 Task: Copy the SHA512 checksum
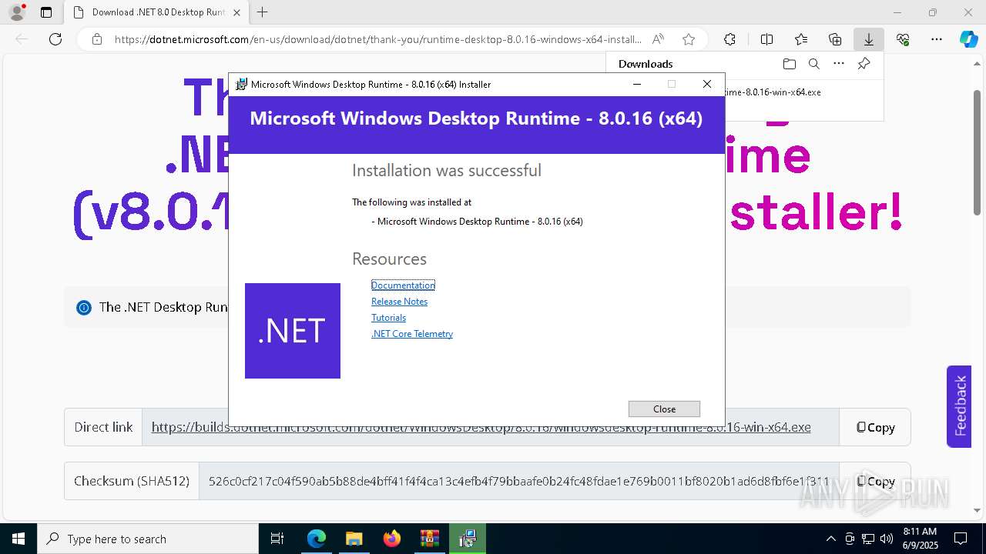pos(875,481)
